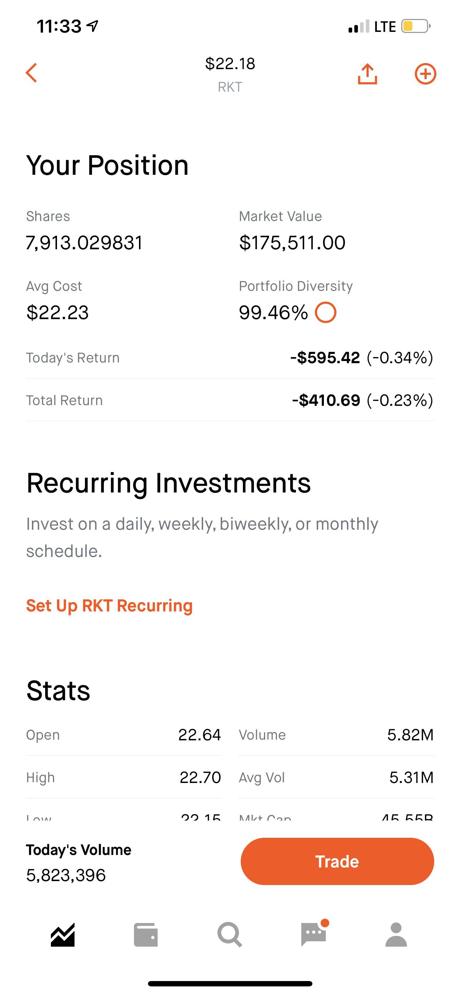Open the search magnifier tab

tap(230, 935)
